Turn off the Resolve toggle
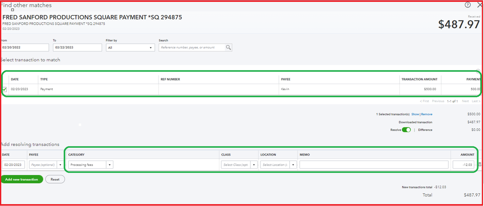This screenshot has width=484, height=206. pos(406,130)
